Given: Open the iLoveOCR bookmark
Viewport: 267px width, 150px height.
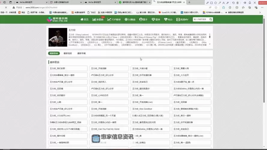Looking at the screenshot, I should 168,12.
